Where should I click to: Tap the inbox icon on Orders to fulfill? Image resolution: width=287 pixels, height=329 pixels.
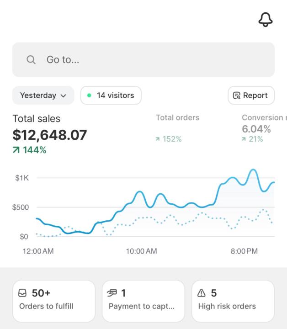23,293
